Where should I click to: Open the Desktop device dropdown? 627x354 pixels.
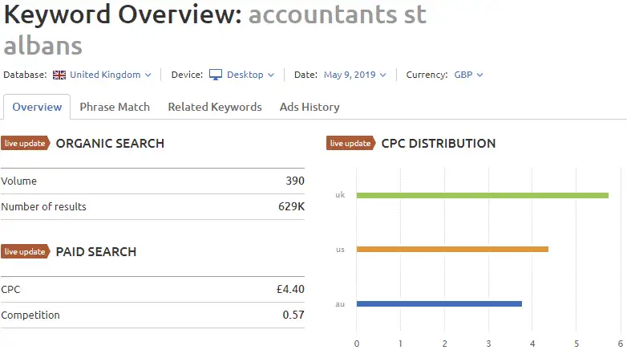pyautogui.click(x=250, y=75)
